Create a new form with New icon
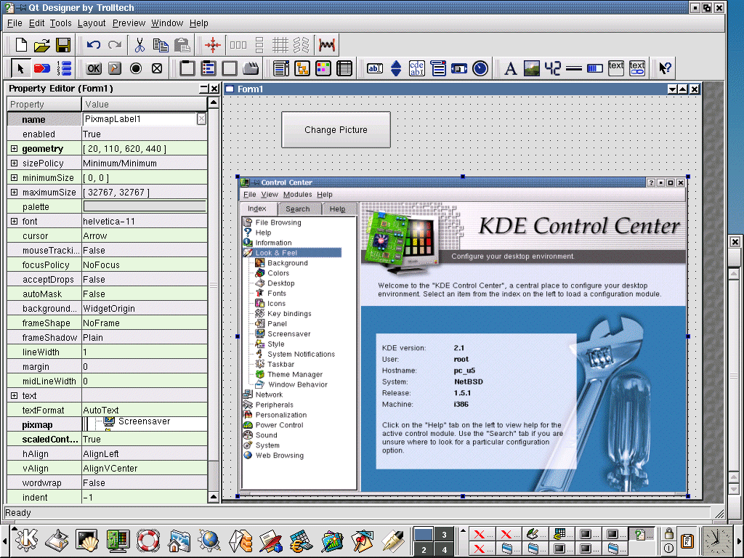The height and width of the screenshot is (558, 744). click(21, 45)
